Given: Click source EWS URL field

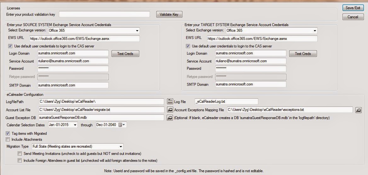Looking at the screenshot, I should click(84, 39).
